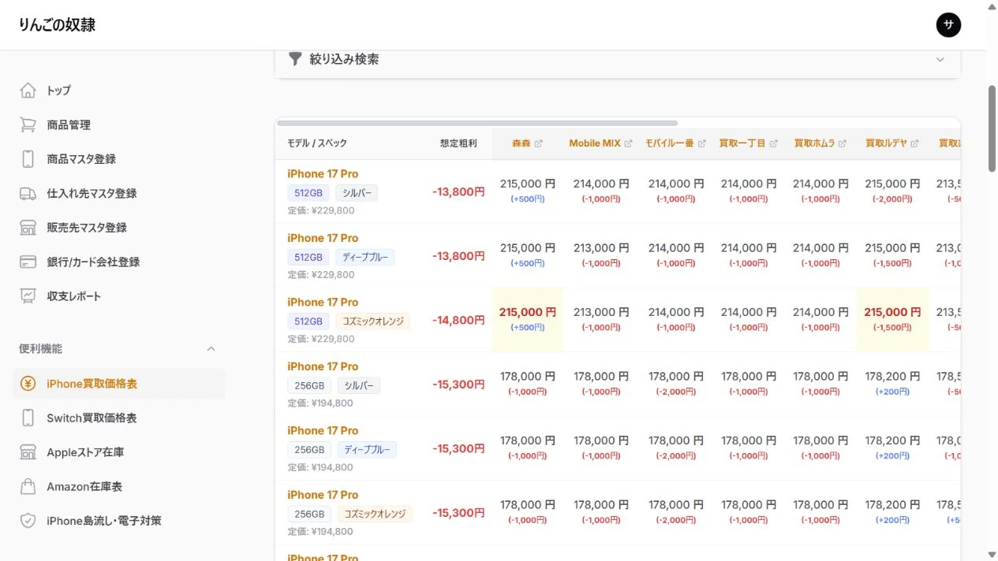Click the 買取ホムラ store header link

pos(814,143)
